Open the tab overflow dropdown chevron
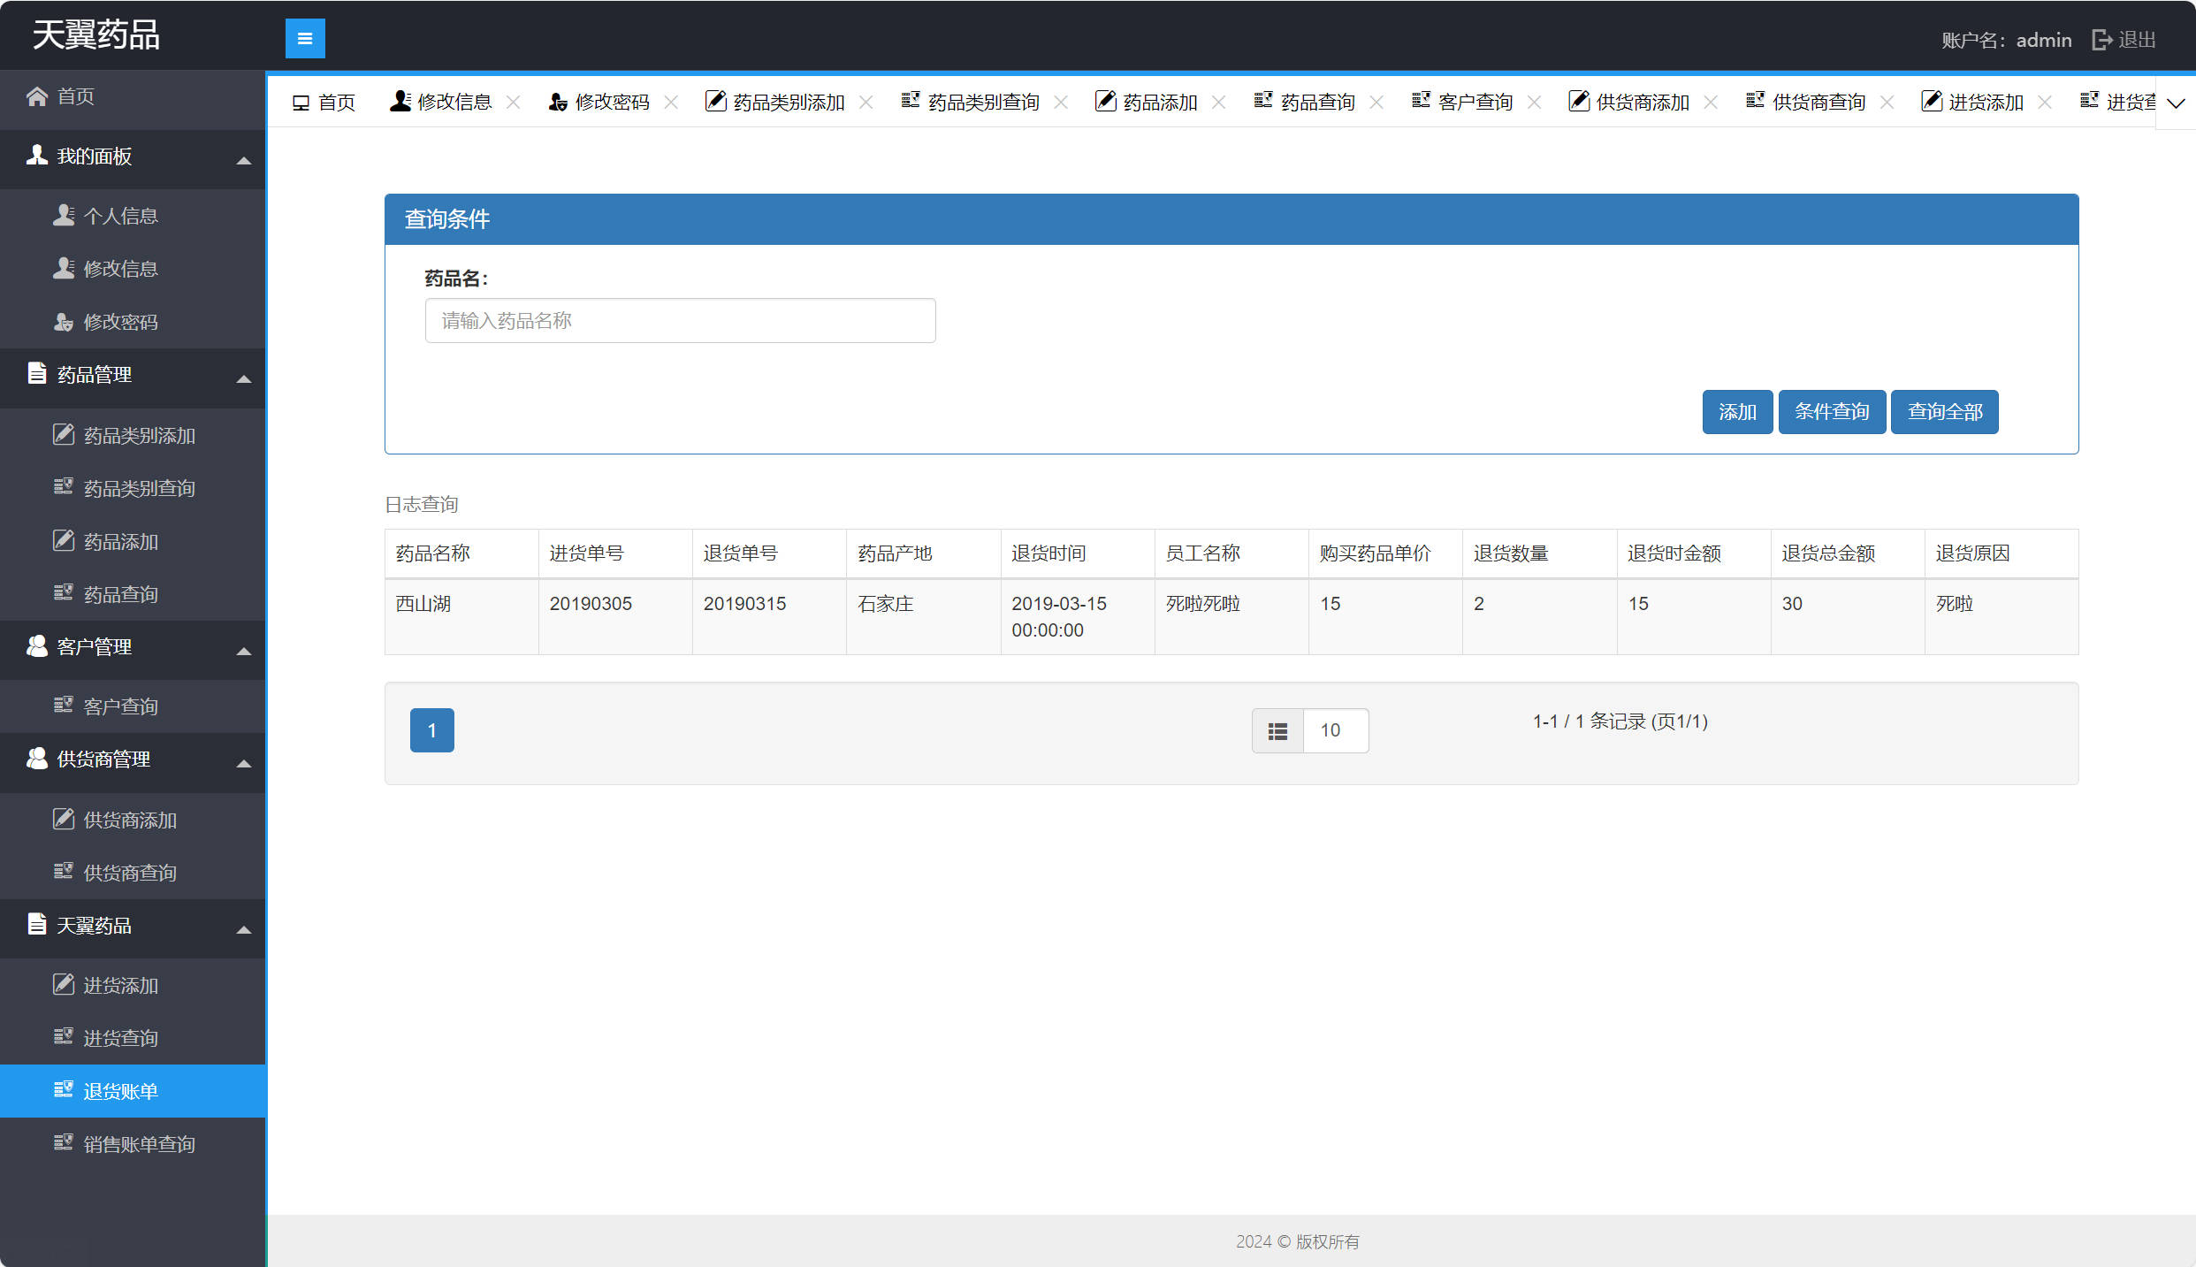 [2176, 103]
